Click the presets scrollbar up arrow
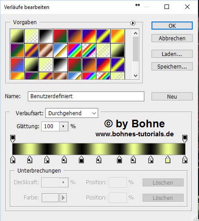The image size is (199, 221). [x=135, y=33]
